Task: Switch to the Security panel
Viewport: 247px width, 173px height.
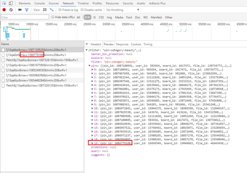Action: (128, 3)
